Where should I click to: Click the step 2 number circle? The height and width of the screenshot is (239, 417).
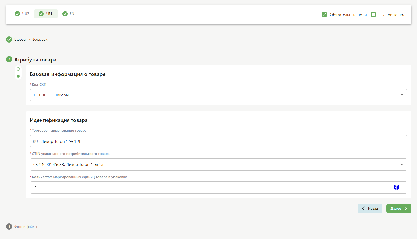[9, 59]
